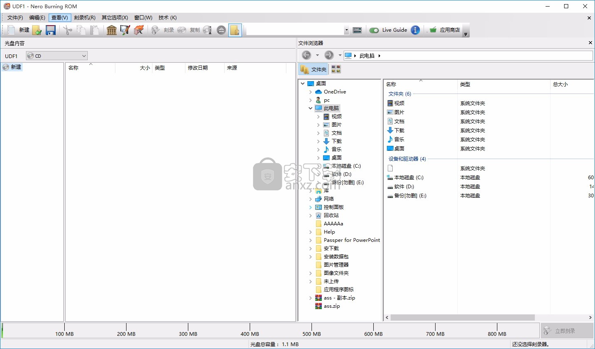Click the 立即刻录 burn now button

(567, 331)
